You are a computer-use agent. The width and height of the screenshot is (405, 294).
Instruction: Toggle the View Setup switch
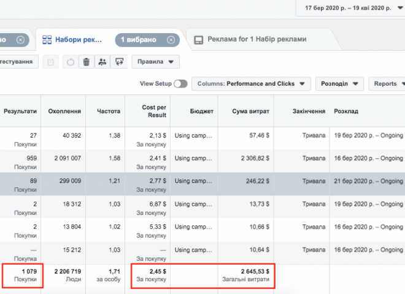[180, 84]
